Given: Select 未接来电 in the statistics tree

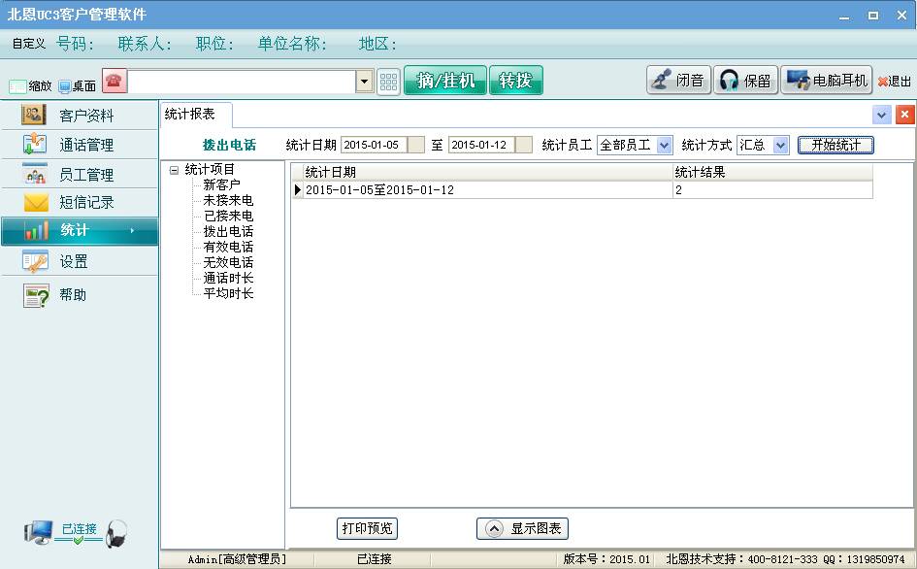Looking at the screenshot, I should [x=228, y=200].
